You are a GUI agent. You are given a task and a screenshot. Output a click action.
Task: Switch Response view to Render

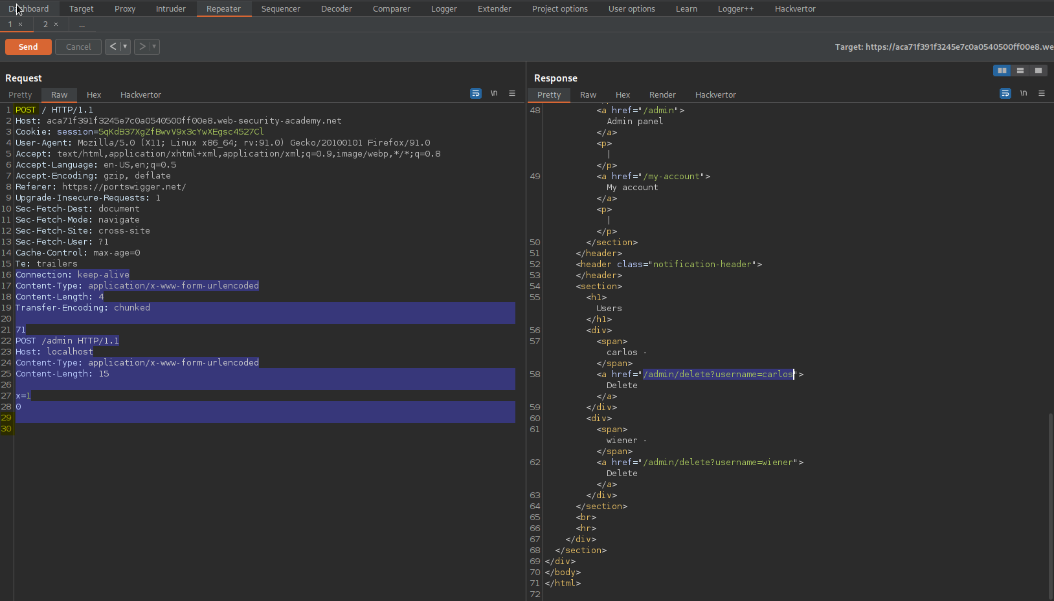[663, 94]
